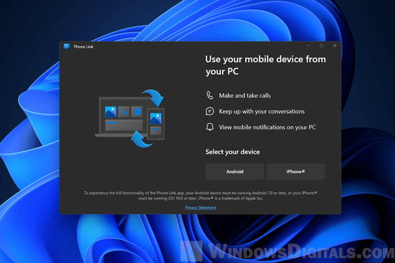Click the Android and iOS requirements disclaimer text

tap(201, 196)
